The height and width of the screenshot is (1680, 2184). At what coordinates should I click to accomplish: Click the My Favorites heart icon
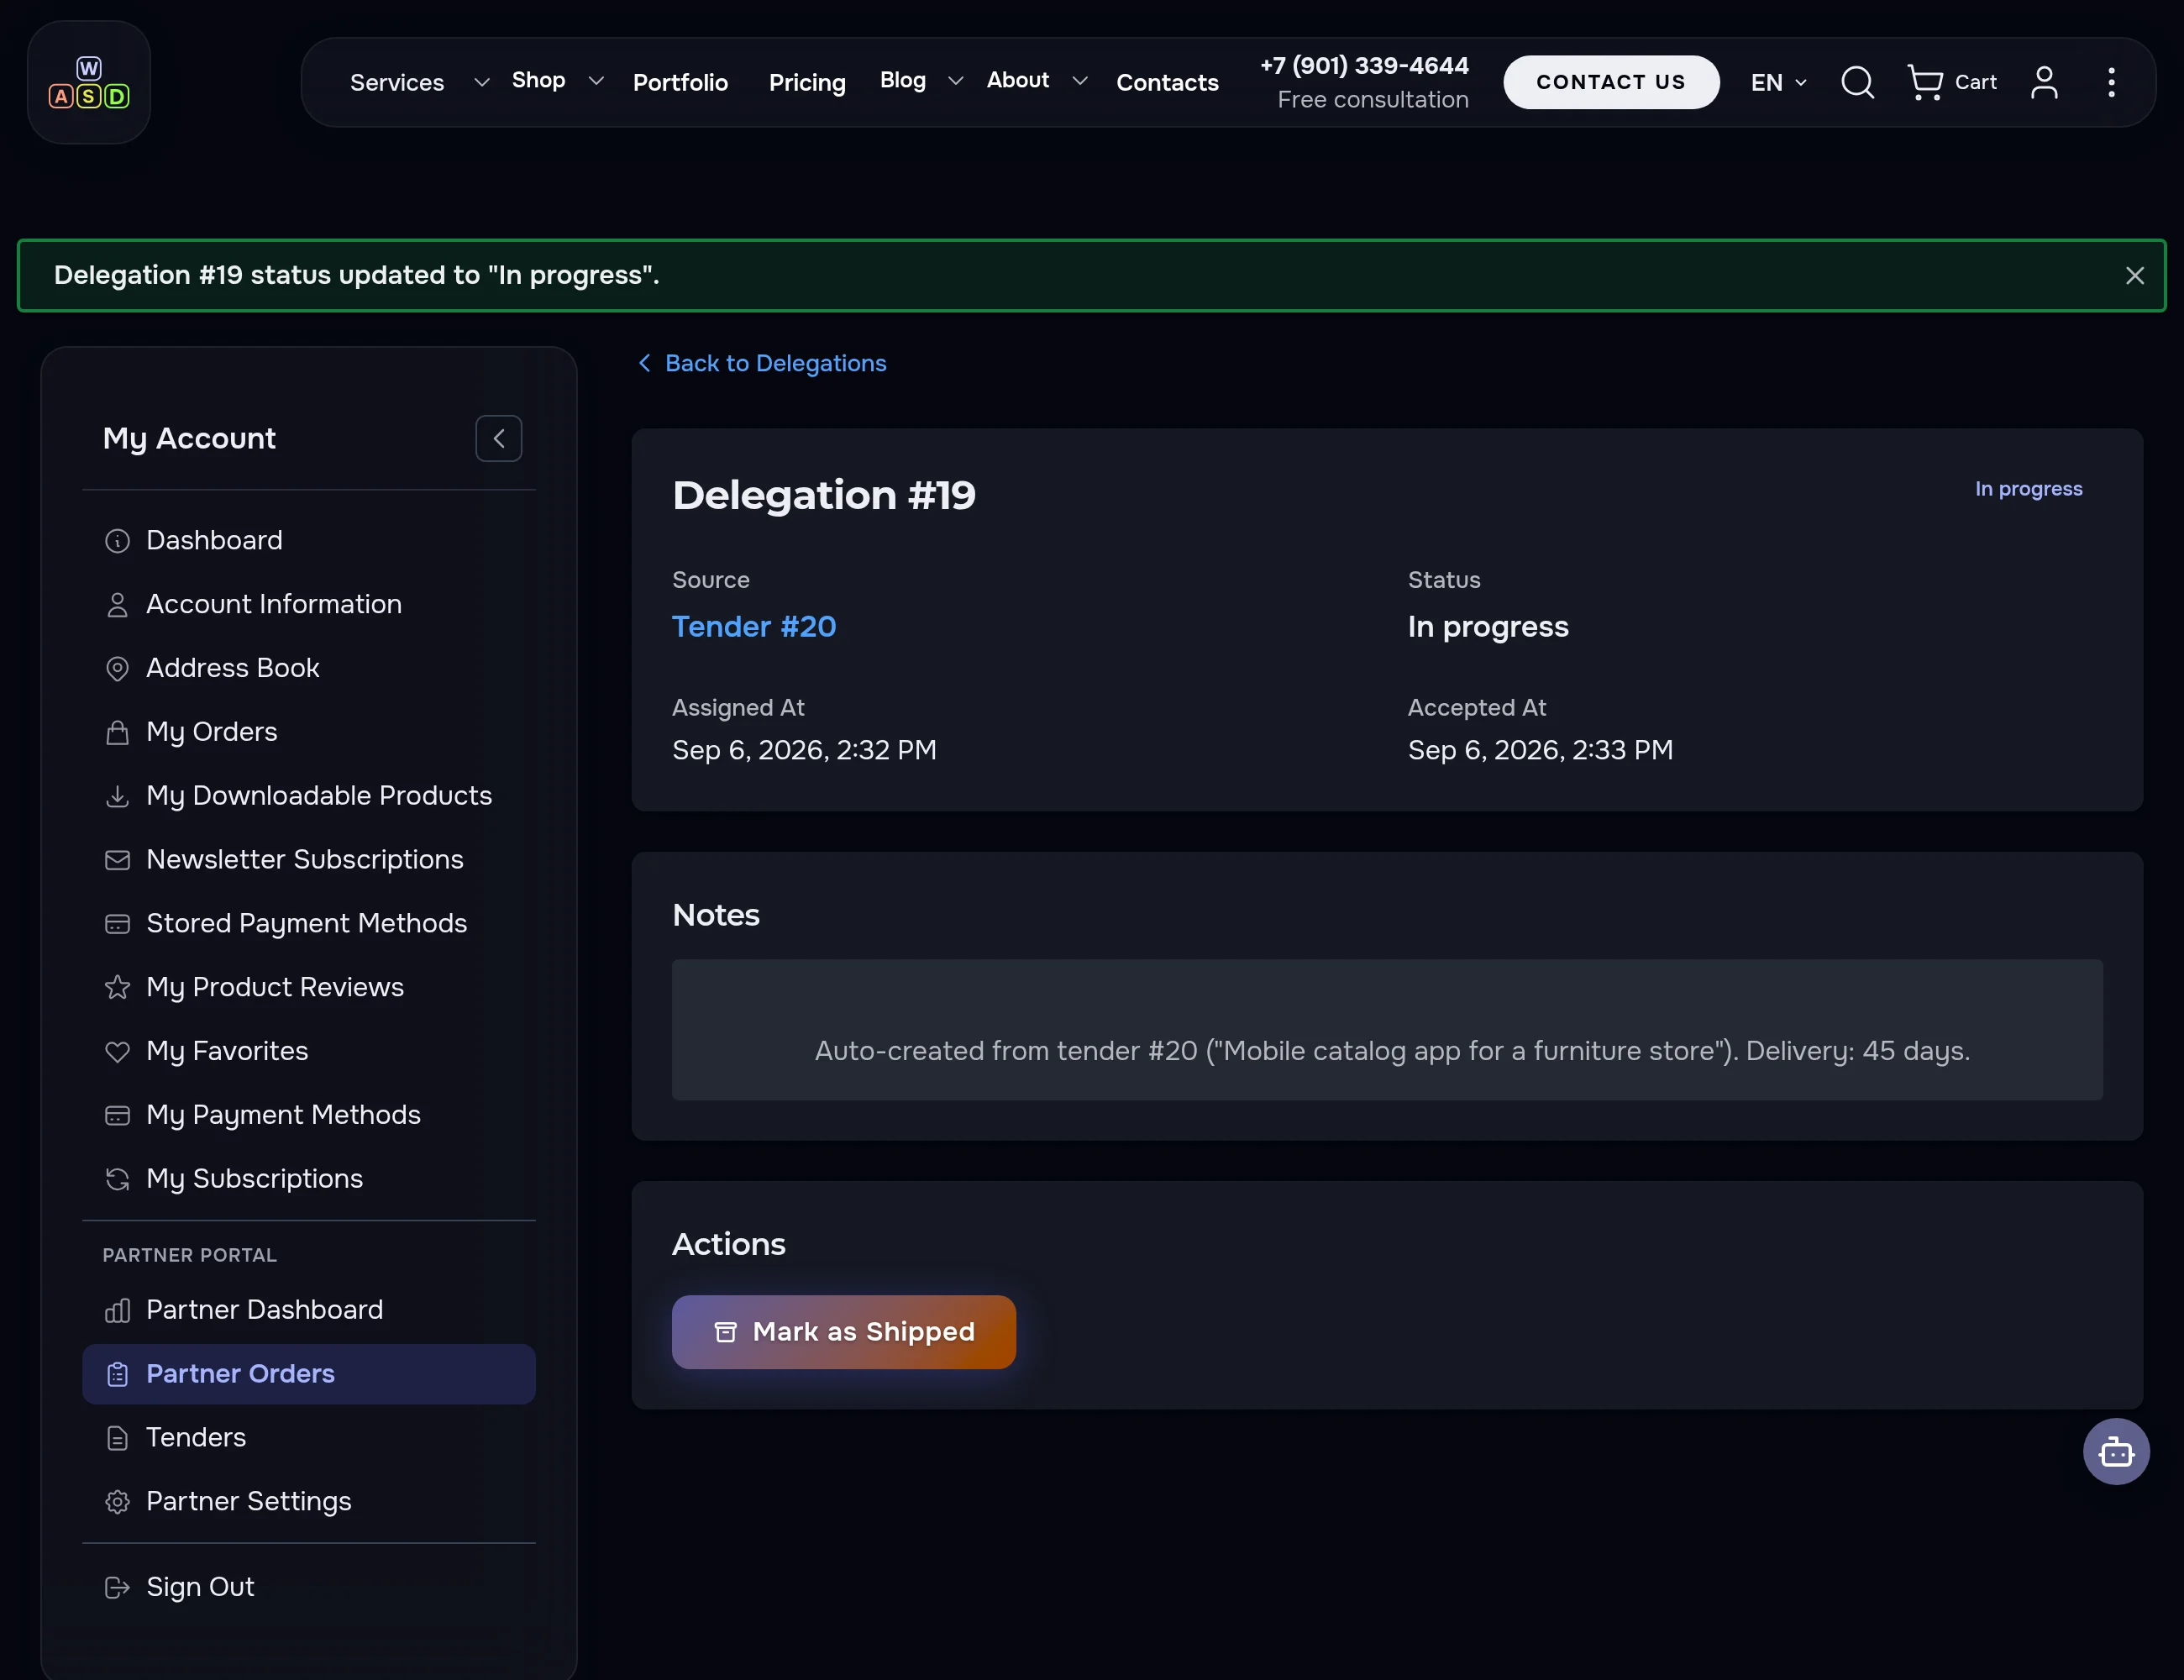click(x=117, y=1051)
